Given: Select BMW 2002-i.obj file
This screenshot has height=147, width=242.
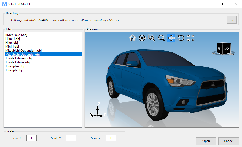Looking at the screenshot, I should click(43, 35).
